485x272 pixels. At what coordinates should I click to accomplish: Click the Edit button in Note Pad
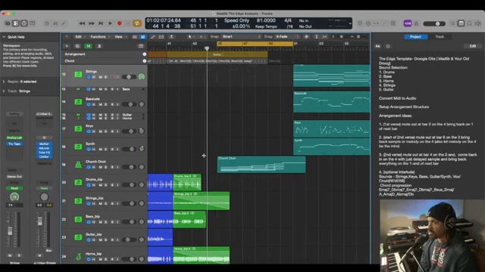point(473,46)
